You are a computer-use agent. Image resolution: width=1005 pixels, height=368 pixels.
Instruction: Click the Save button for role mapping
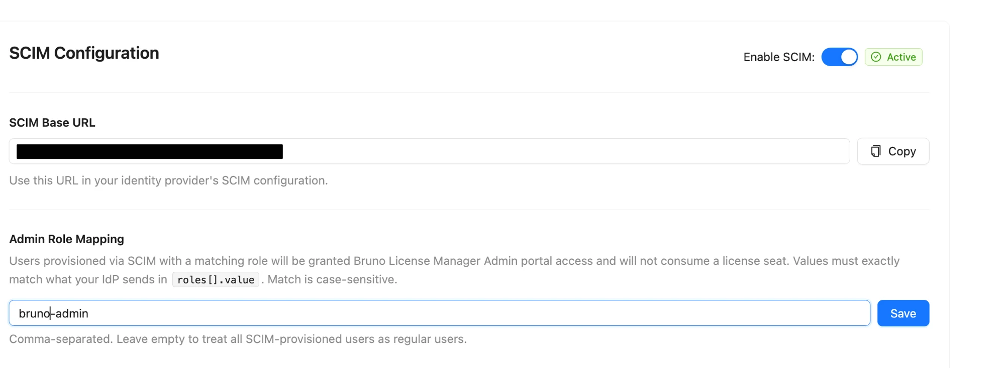coord(903,313)
